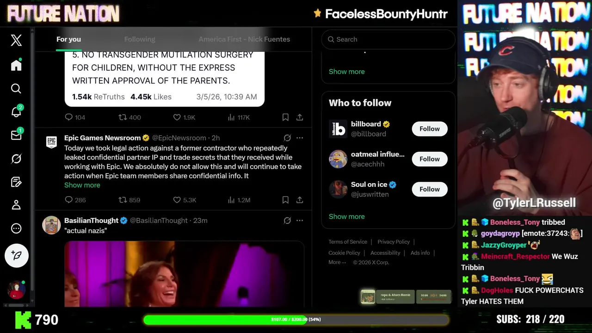Click the green donation goal progress bar
The width and height of the screenshot is (592, 333).
coord(296,320)
